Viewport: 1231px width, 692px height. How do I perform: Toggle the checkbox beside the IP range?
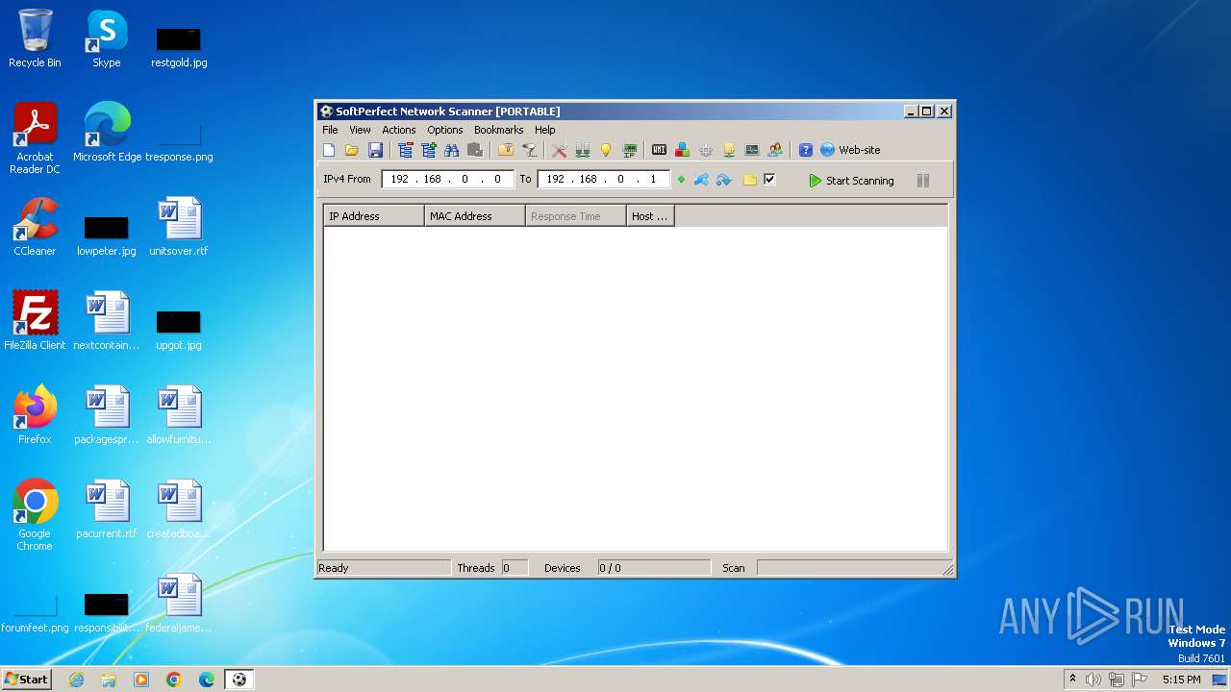pyautogui.click(x=769, y=179)
